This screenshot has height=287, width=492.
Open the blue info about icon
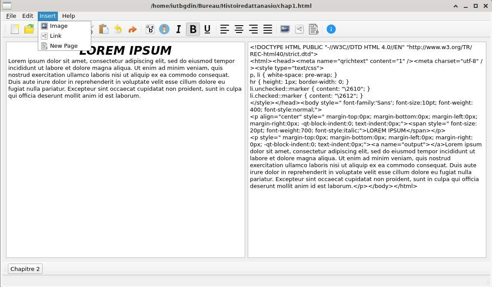tap(331, 29)
